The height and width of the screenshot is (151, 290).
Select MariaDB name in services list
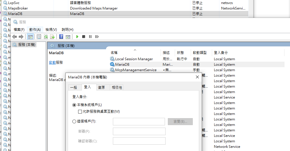click(x=122, y=65)
